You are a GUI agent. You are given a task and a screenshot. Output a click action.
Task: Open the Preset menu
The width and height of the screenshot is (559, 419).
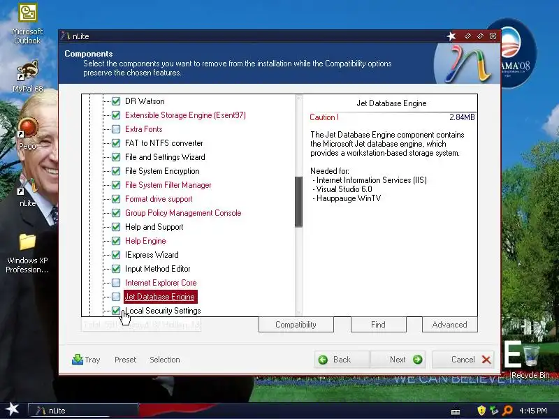pos(126,360)
